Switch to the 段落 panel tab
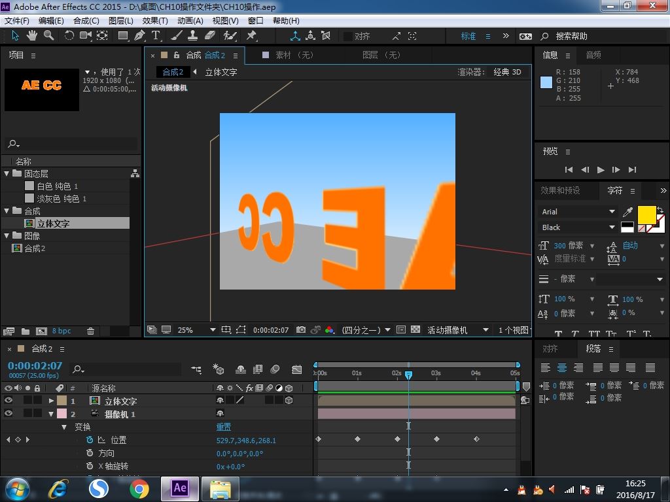 (x=593, y=349)
